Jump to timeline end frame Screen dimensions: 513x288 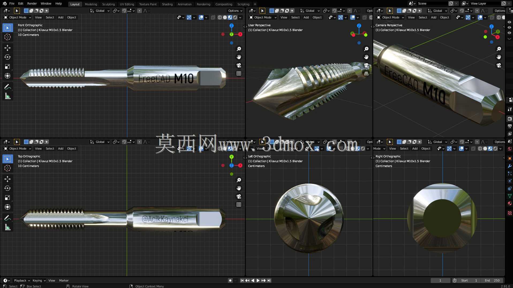tap(269, 281)
